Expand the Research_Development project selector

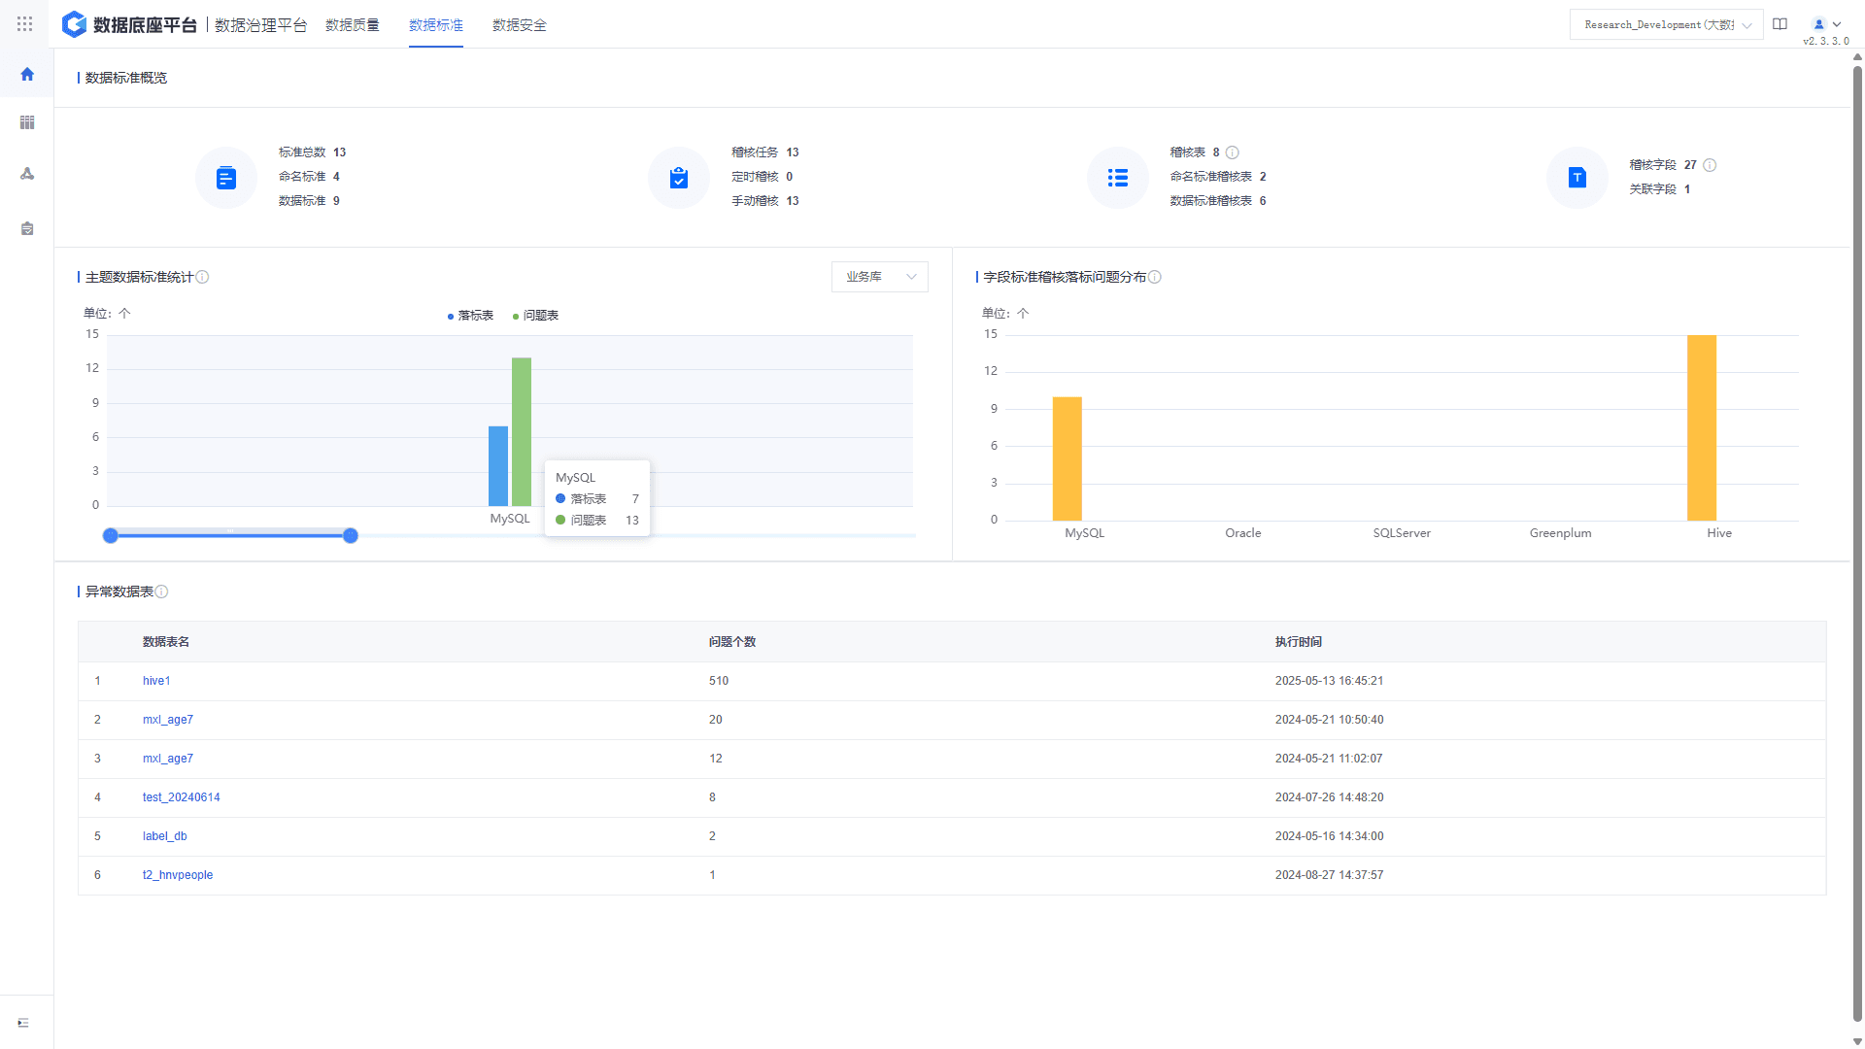pos(1666,24)
